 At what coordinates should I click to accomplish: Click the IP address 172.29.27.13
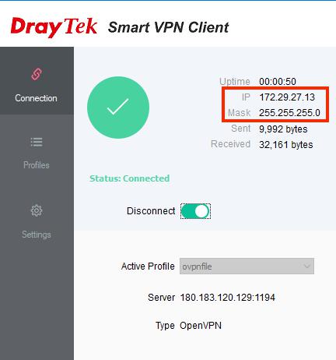pyautogui.click(x=287, y=97)
